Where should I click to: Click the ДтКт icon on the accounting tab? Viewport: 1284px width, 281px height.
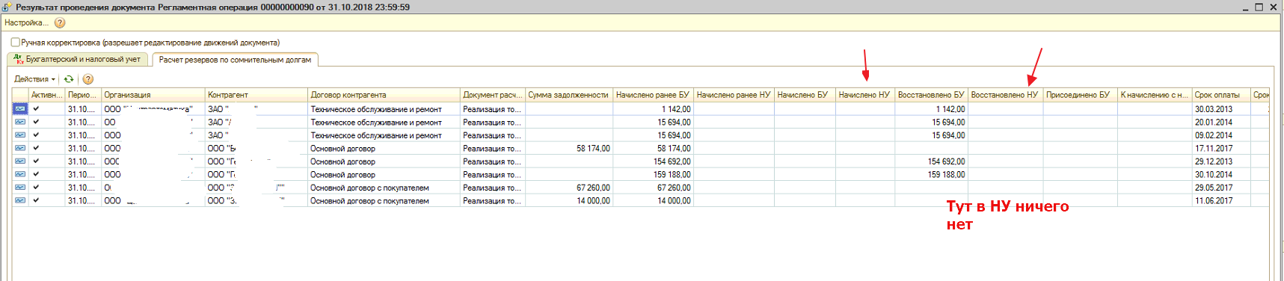click(19, 59)
